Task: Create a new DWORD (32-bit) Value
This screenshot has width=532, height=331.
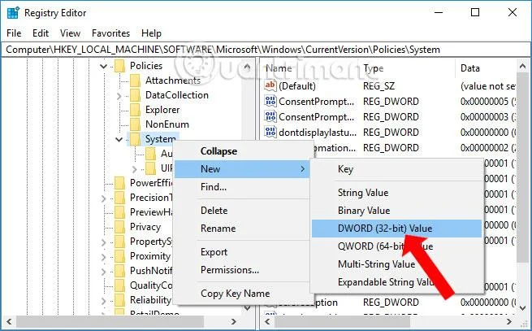Action: point(396,229)
